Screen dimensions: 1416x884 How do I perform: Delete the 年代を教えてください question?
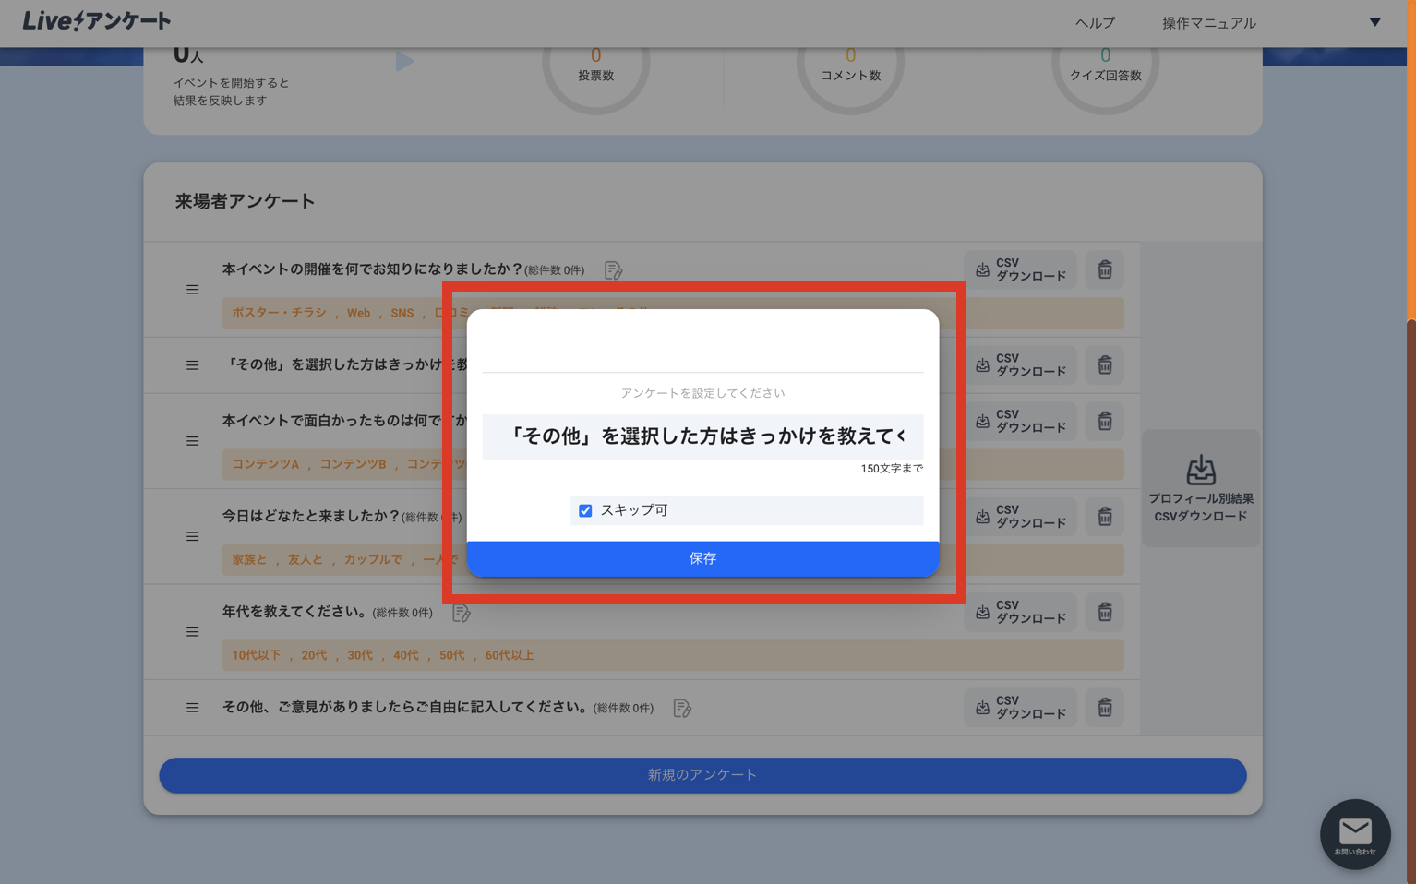click(x=1104, y=613)
